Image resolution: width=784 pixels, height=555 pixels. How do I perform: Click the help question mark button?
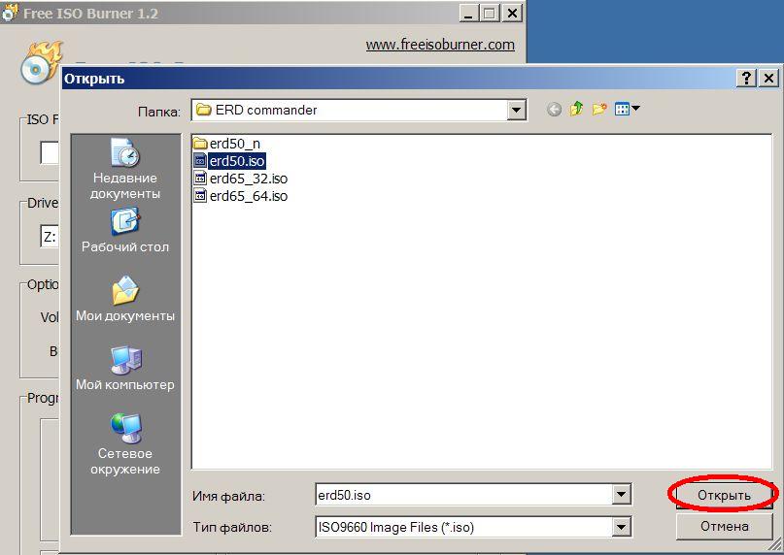tap(745, 79)
